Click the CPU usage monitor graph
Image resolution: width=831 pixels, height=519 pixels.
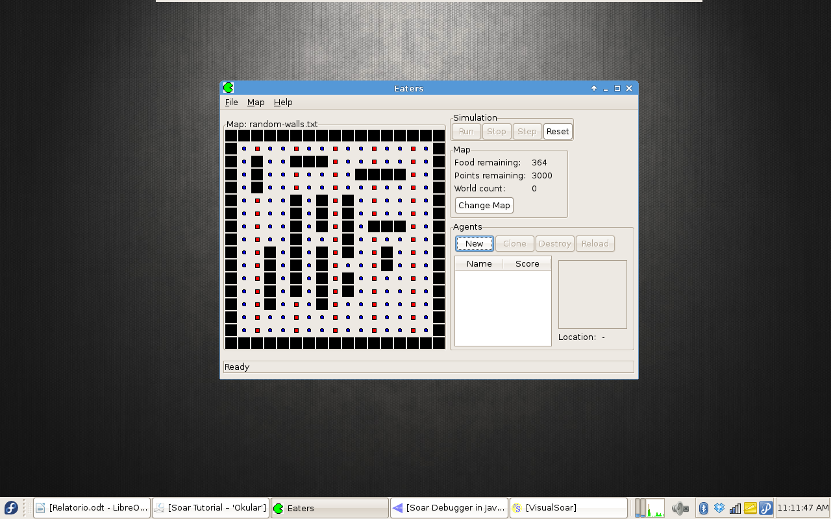[655, 508]
